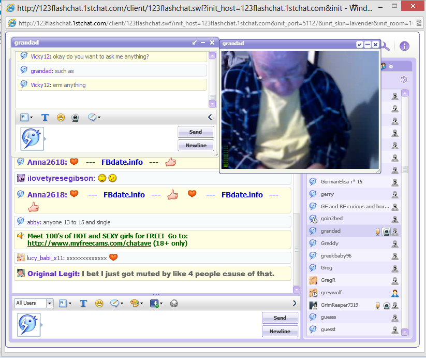Screen dimensions: 426x358
Task: Click the settings gear icon above user list
Action: point(404,79)
